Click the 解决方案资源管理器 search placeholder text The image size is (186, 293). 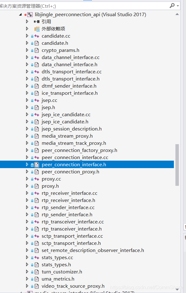coord(28,6)
